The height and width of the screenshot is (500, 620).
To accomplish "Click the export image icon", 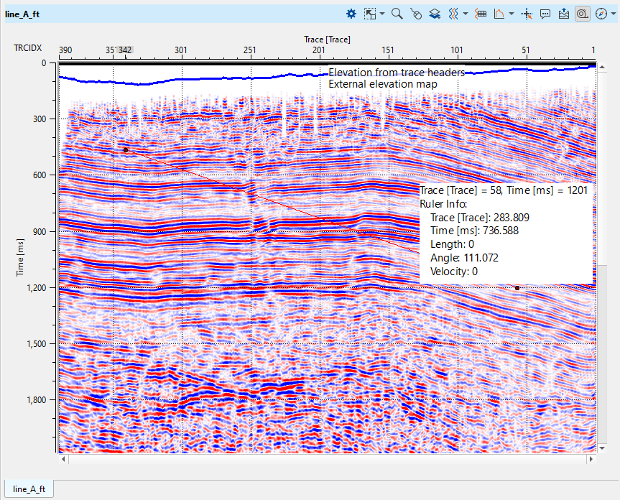I will 564,14.
